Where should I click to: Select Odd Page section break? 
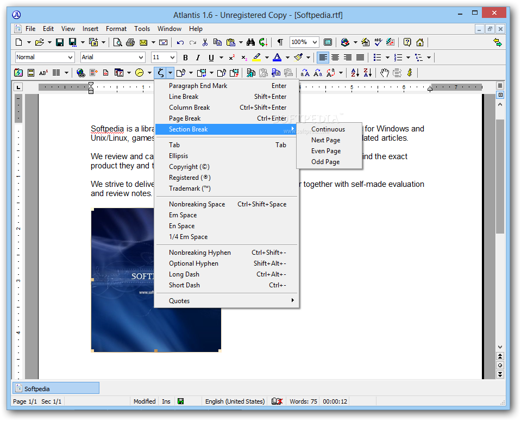pos(329,162)
